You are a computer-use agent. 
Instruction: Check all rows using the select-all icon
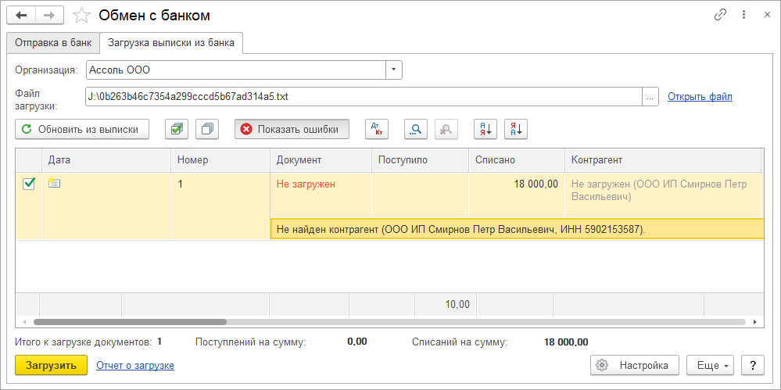click(x=177, y=130)
